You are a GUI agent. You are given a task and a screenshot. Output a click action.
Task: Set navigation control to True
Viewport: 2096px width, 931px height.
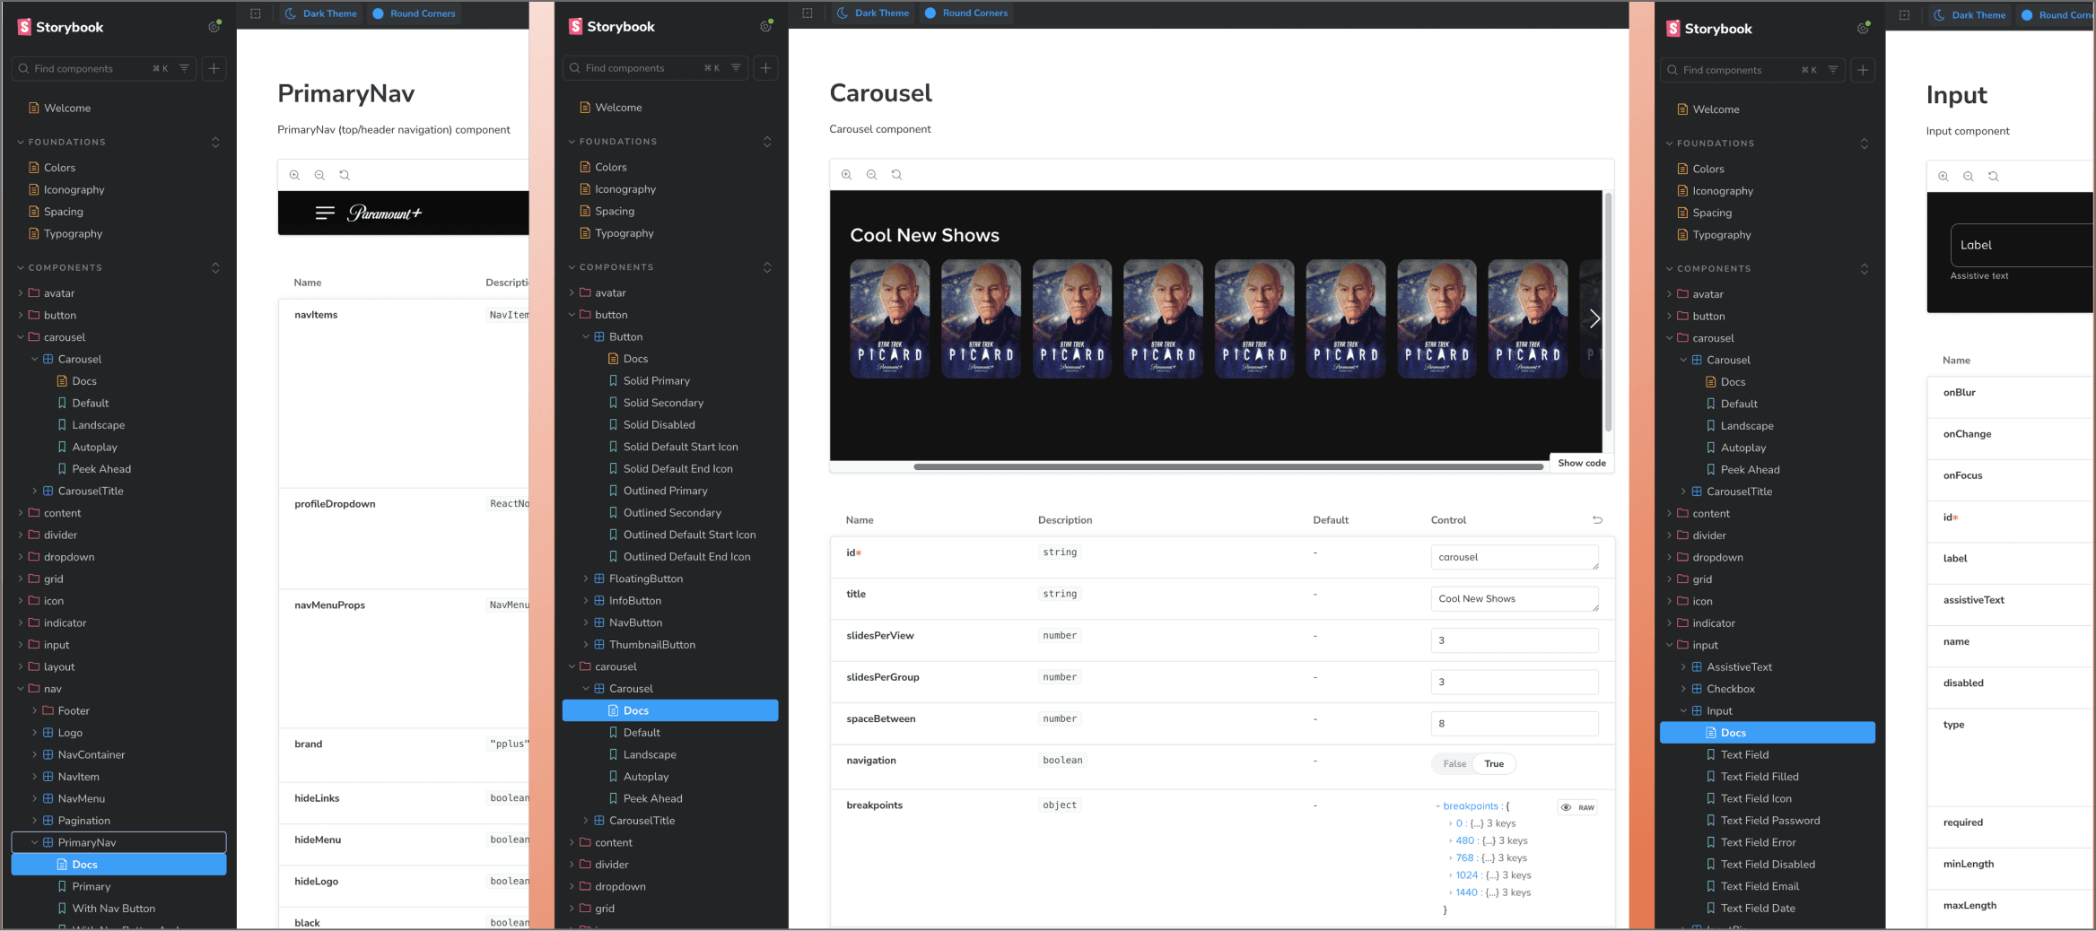pos(1494,764)
